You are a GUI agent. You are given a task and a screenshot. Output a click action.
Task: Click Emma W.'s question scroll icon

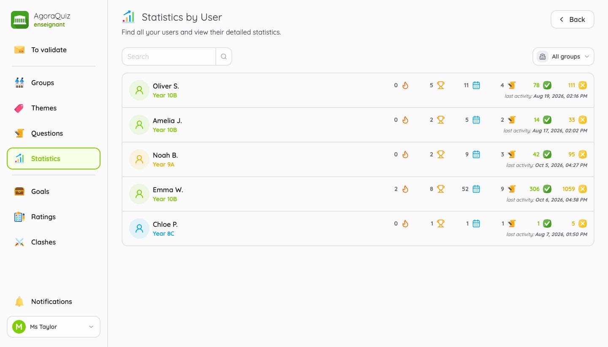512,189
